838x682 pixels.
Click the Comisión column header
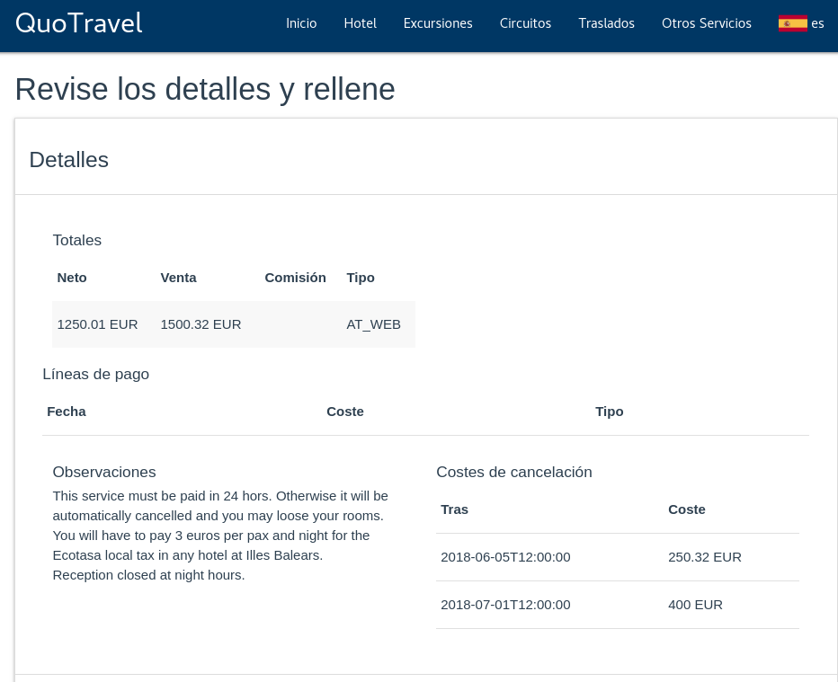[296, 278]
